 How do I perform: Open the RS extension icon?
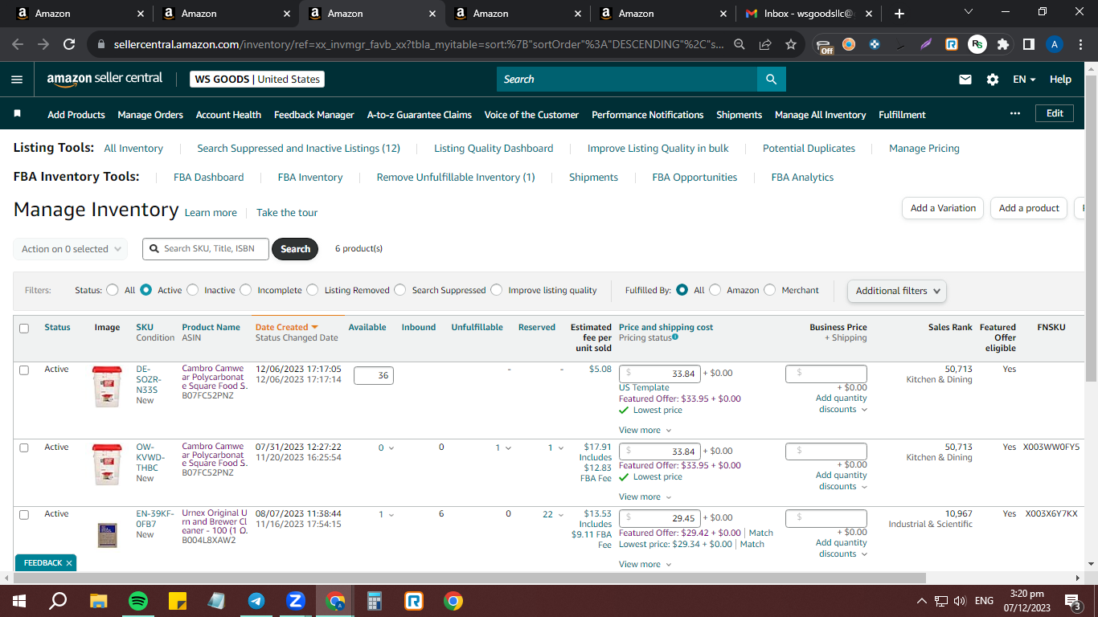[977, 44]
